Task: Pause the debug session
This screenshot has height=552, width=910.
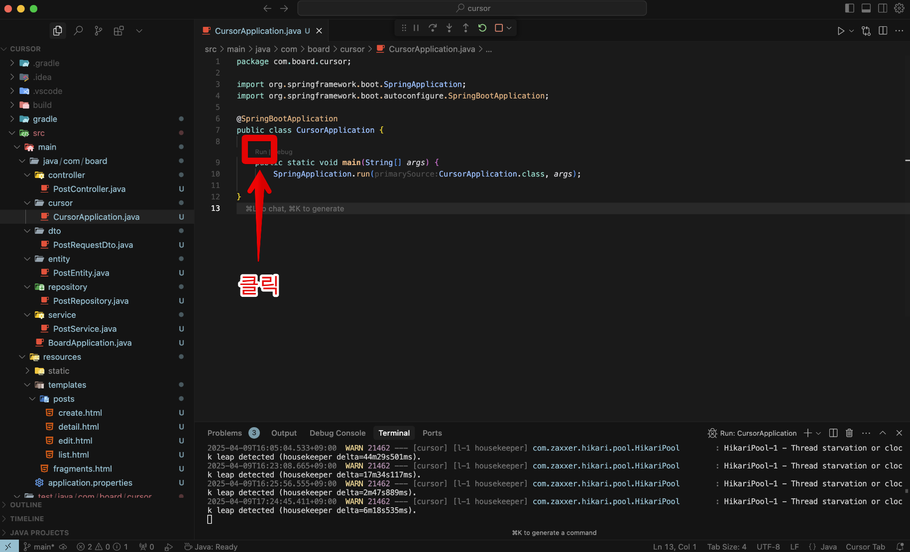Action: (416, 28)
